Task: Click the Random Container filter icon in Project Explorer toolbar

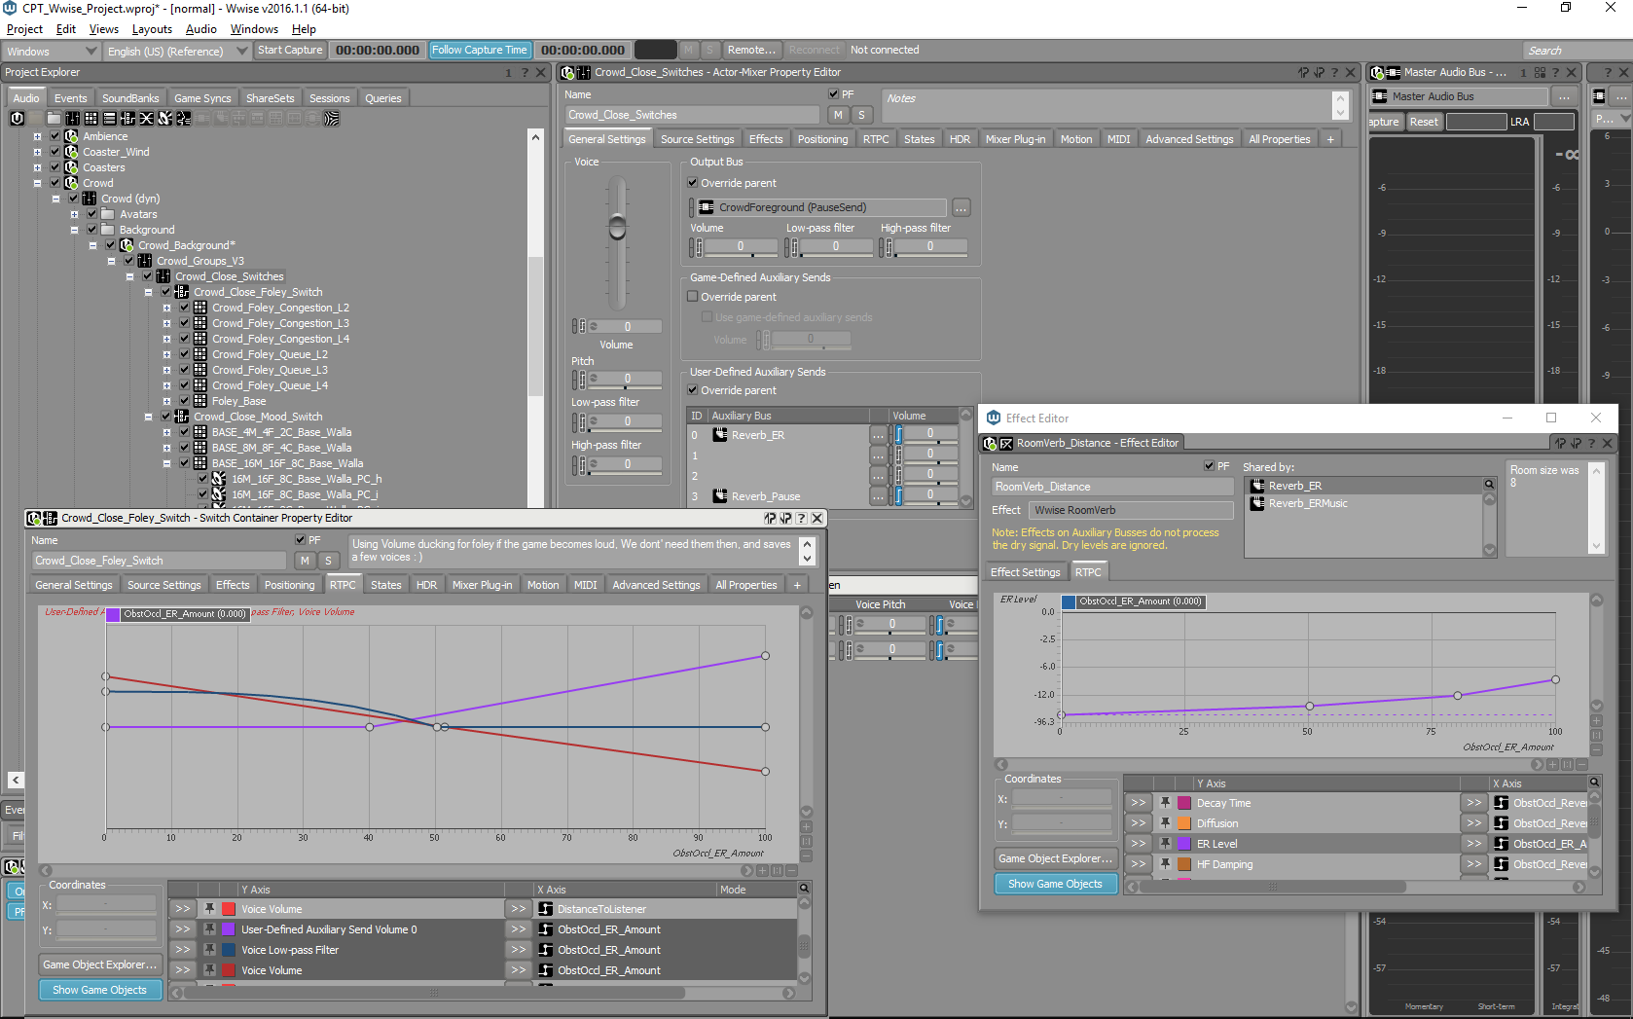Action: click(91, 118)
